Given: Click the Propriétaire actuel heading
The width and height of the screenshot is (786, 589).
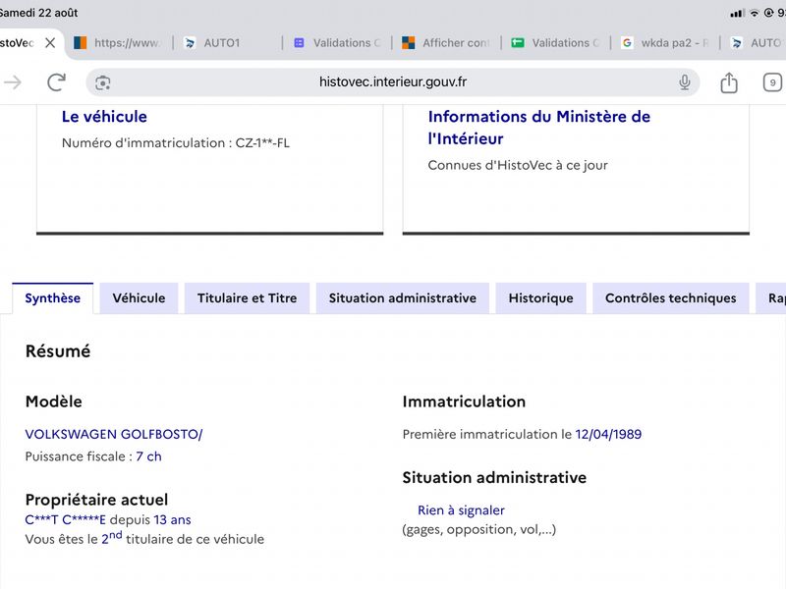Looking at the screenshot, I should [96, 500].
